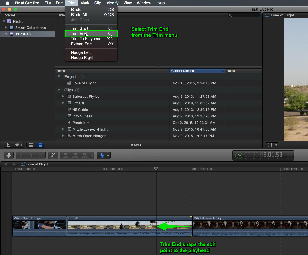Open the Window menu
Screen dimensions: 308x255
pos(144,3)
